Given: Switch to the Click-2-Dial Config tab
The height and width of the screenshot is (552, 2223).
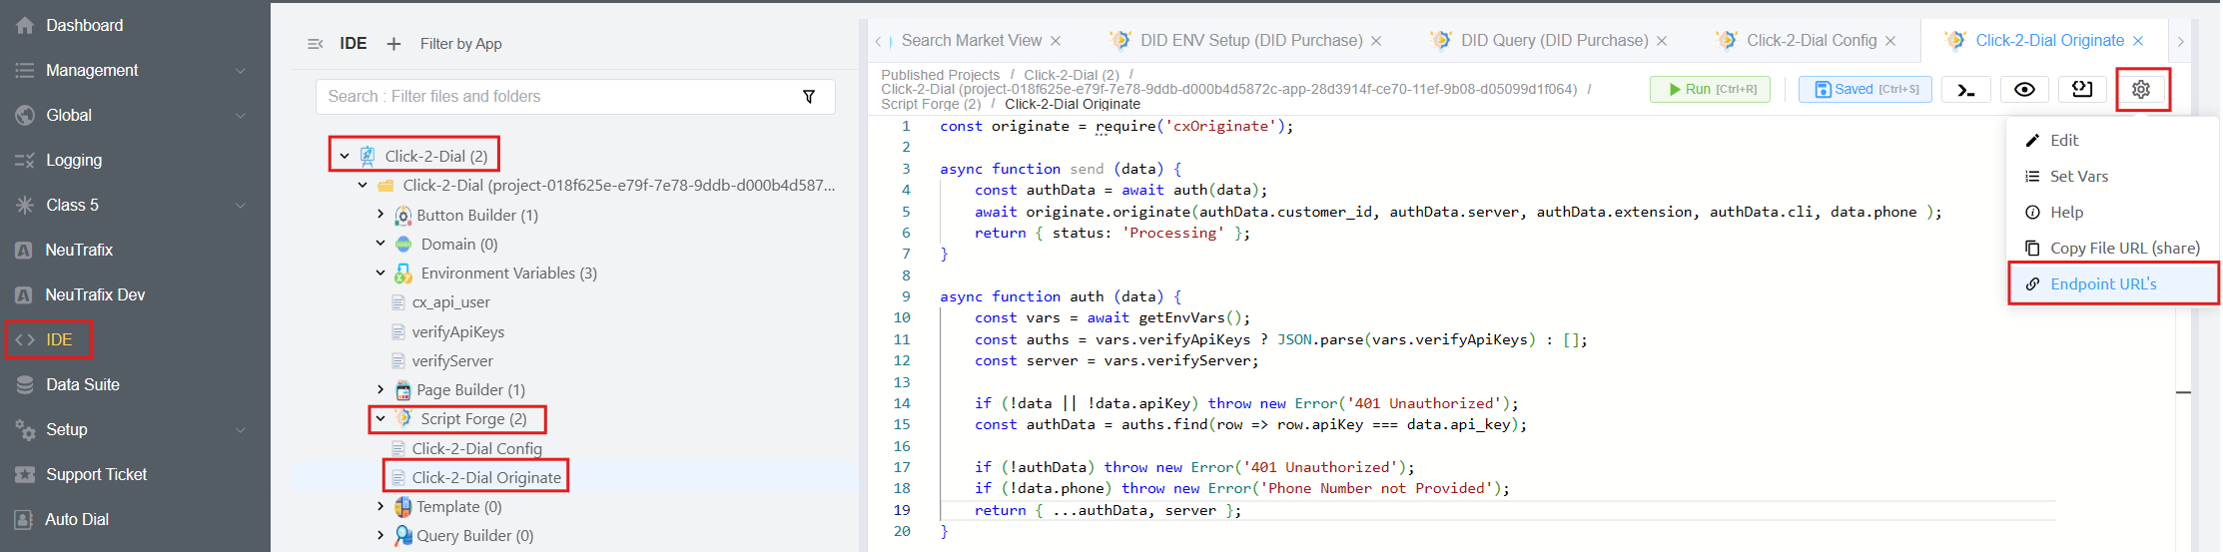Looking at the screenshot, I should pyautogui.click(x=1811, y=41).
